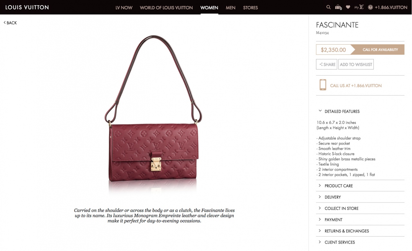412x251 pixels.
Task: Expand the Payment section
Action: click(x=360, y=220)
